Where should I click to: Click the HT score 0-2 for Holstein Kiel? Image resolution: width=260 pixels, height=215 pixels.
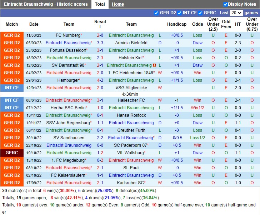pyautogui.click(x=238, y=58)
